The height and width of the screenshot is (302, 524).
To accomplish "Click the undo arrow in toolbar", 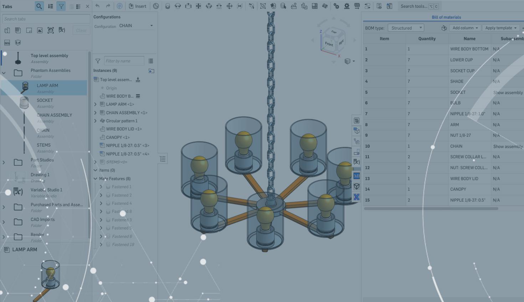I will point(97,6).
